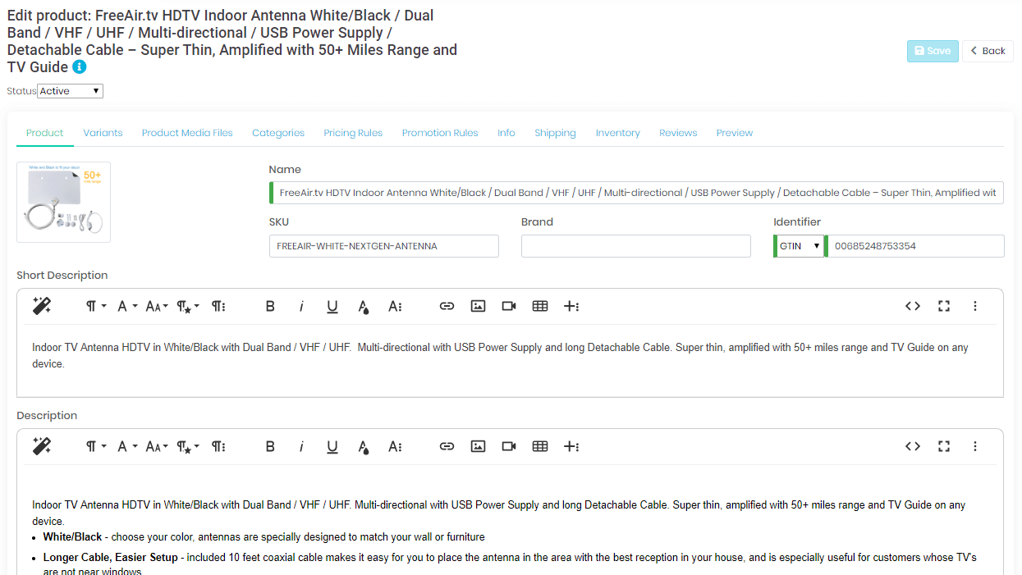View the Reviews tab
Viewport: 1022px width, 575px height.
point(678,133)
